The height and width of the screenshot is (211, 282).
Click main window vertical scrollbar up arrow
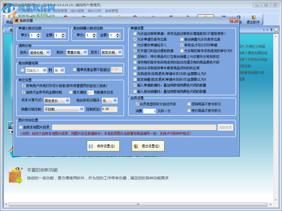coord(276,36)
